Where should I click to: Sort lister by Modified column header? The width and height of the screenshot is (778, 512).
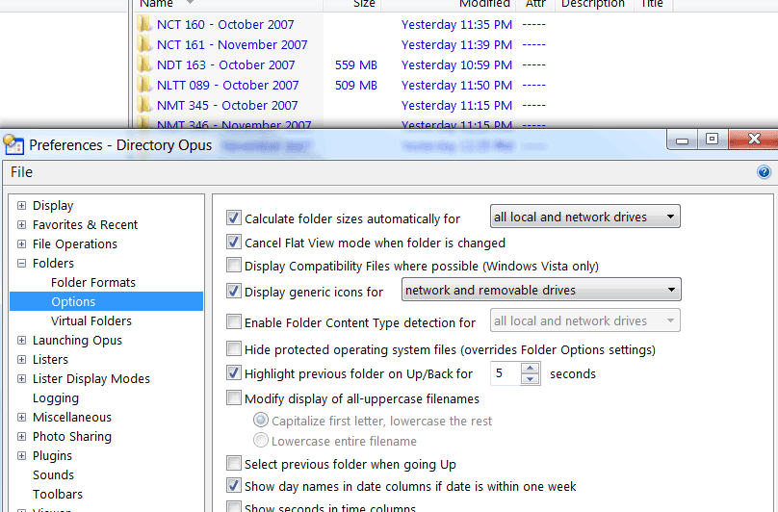448,4
